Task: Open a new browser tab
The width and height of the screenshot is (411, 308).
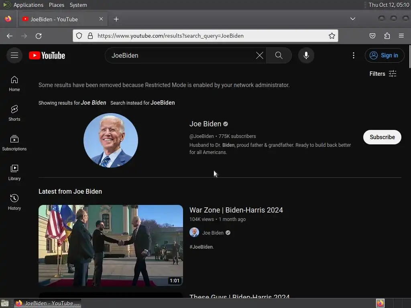Action: coord(116,19)
